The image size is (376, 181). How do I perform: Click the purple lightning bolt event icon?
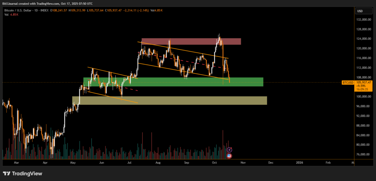(229, 150)
